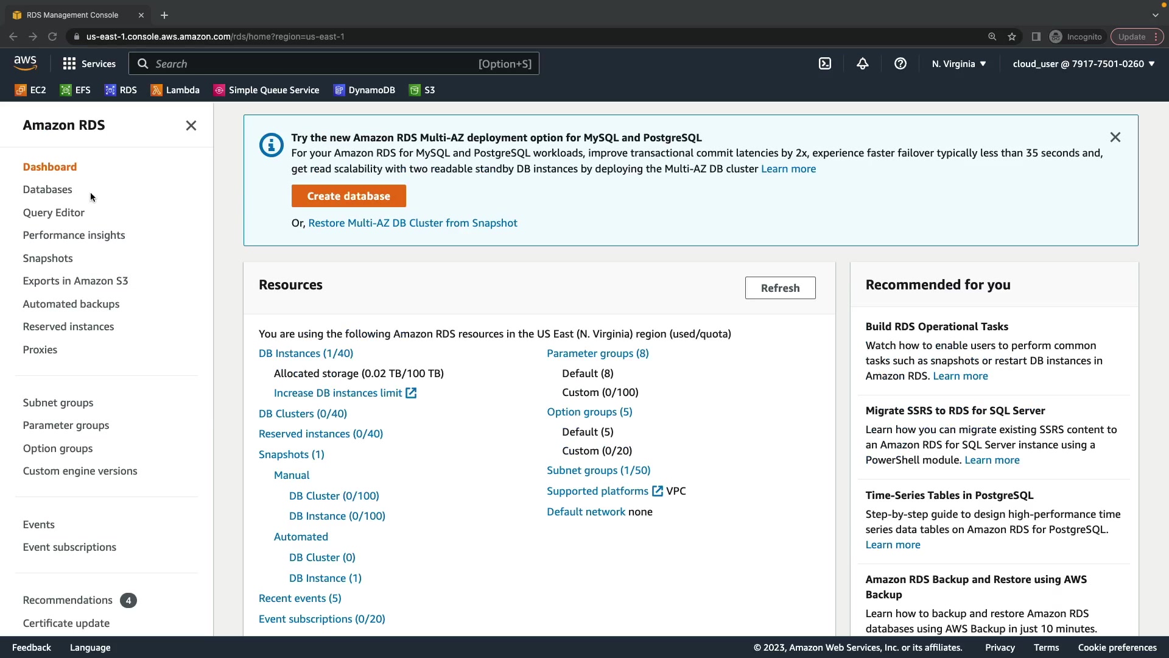The width and height of the screenshot is (1169, 658).
Task: Expand the cloud_user account dropdown
Action: coord(1084,63)
